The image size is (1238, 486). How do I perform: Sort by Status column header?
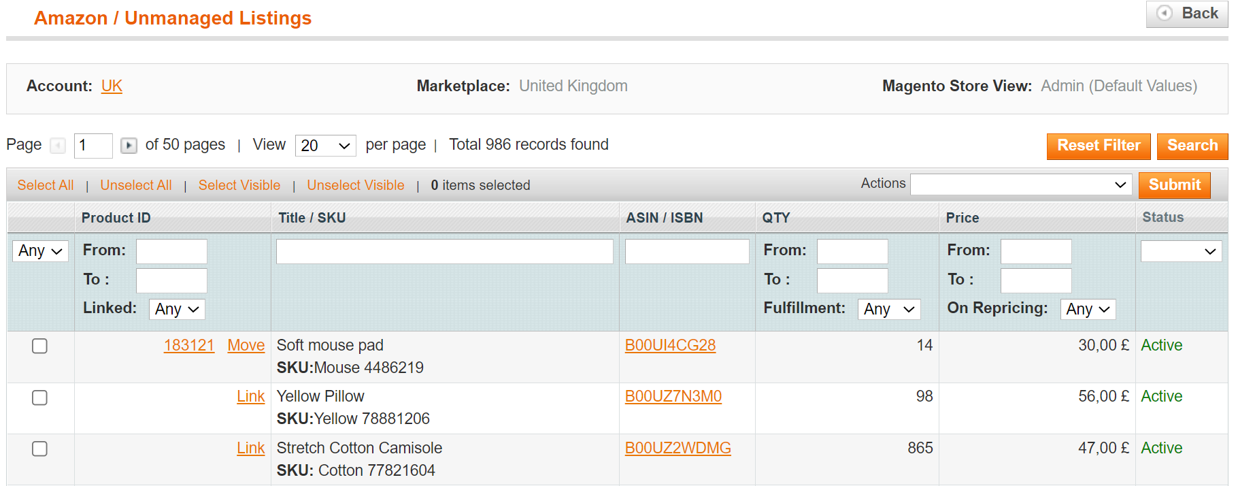(x=1162, y=217)
